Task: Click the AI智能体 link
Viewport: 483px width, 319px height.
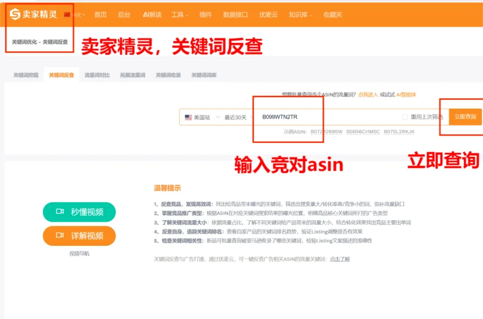Action: pyautogui.click(x=406, y=95)
